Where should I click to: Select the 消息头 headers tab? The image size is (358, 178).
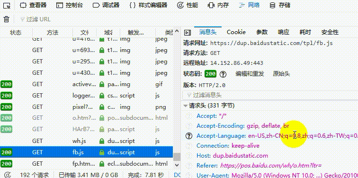(x=208, y=32)
